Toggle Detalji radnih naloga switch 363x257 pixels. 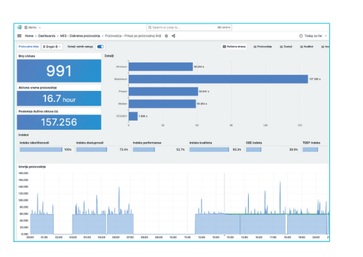tap(101, 47)
